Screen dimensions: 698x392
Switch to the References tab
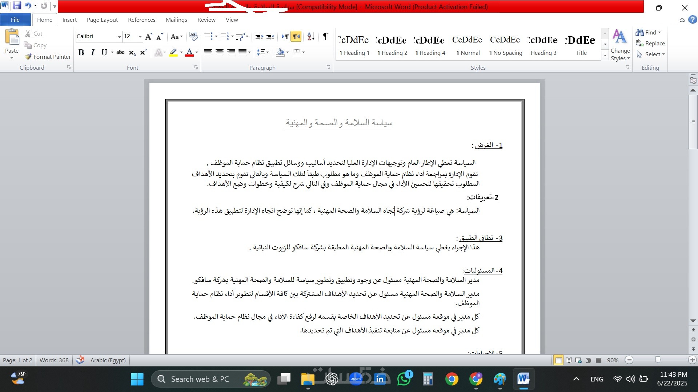141,20
